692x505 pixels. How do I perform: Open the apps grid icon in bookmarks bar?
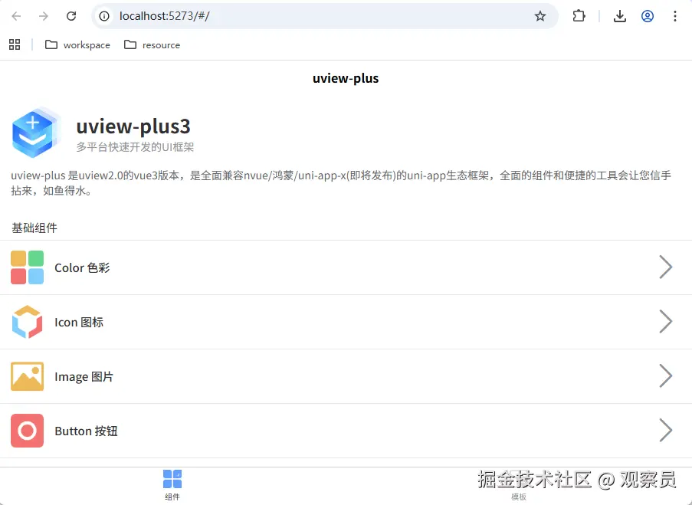[15, 44]
